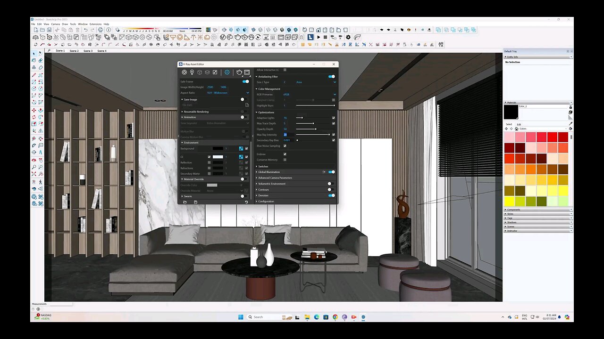Image resolution: width=604 pixels, height=339 pixels.
Task: Open Chrome from Windows taskbar
Action: (x=335, y=317)
